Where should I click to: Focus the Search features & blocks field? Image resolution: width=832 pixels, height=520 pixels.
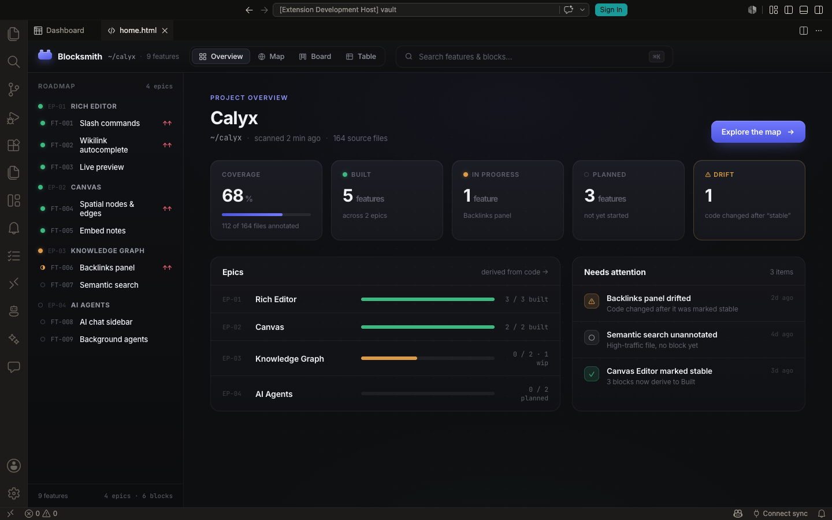[534, 57]
